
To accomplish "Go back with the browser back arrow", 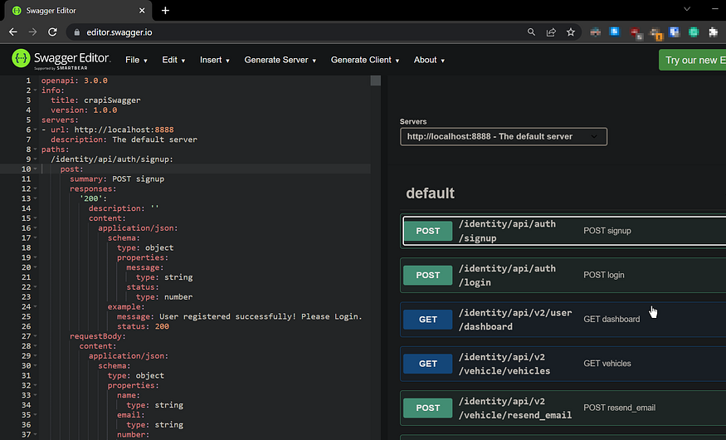I will (13, 32).
